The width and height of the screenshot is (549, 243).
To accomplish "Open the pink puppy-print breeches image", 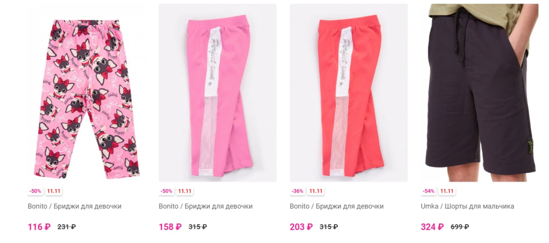I will tap(87, 93).
